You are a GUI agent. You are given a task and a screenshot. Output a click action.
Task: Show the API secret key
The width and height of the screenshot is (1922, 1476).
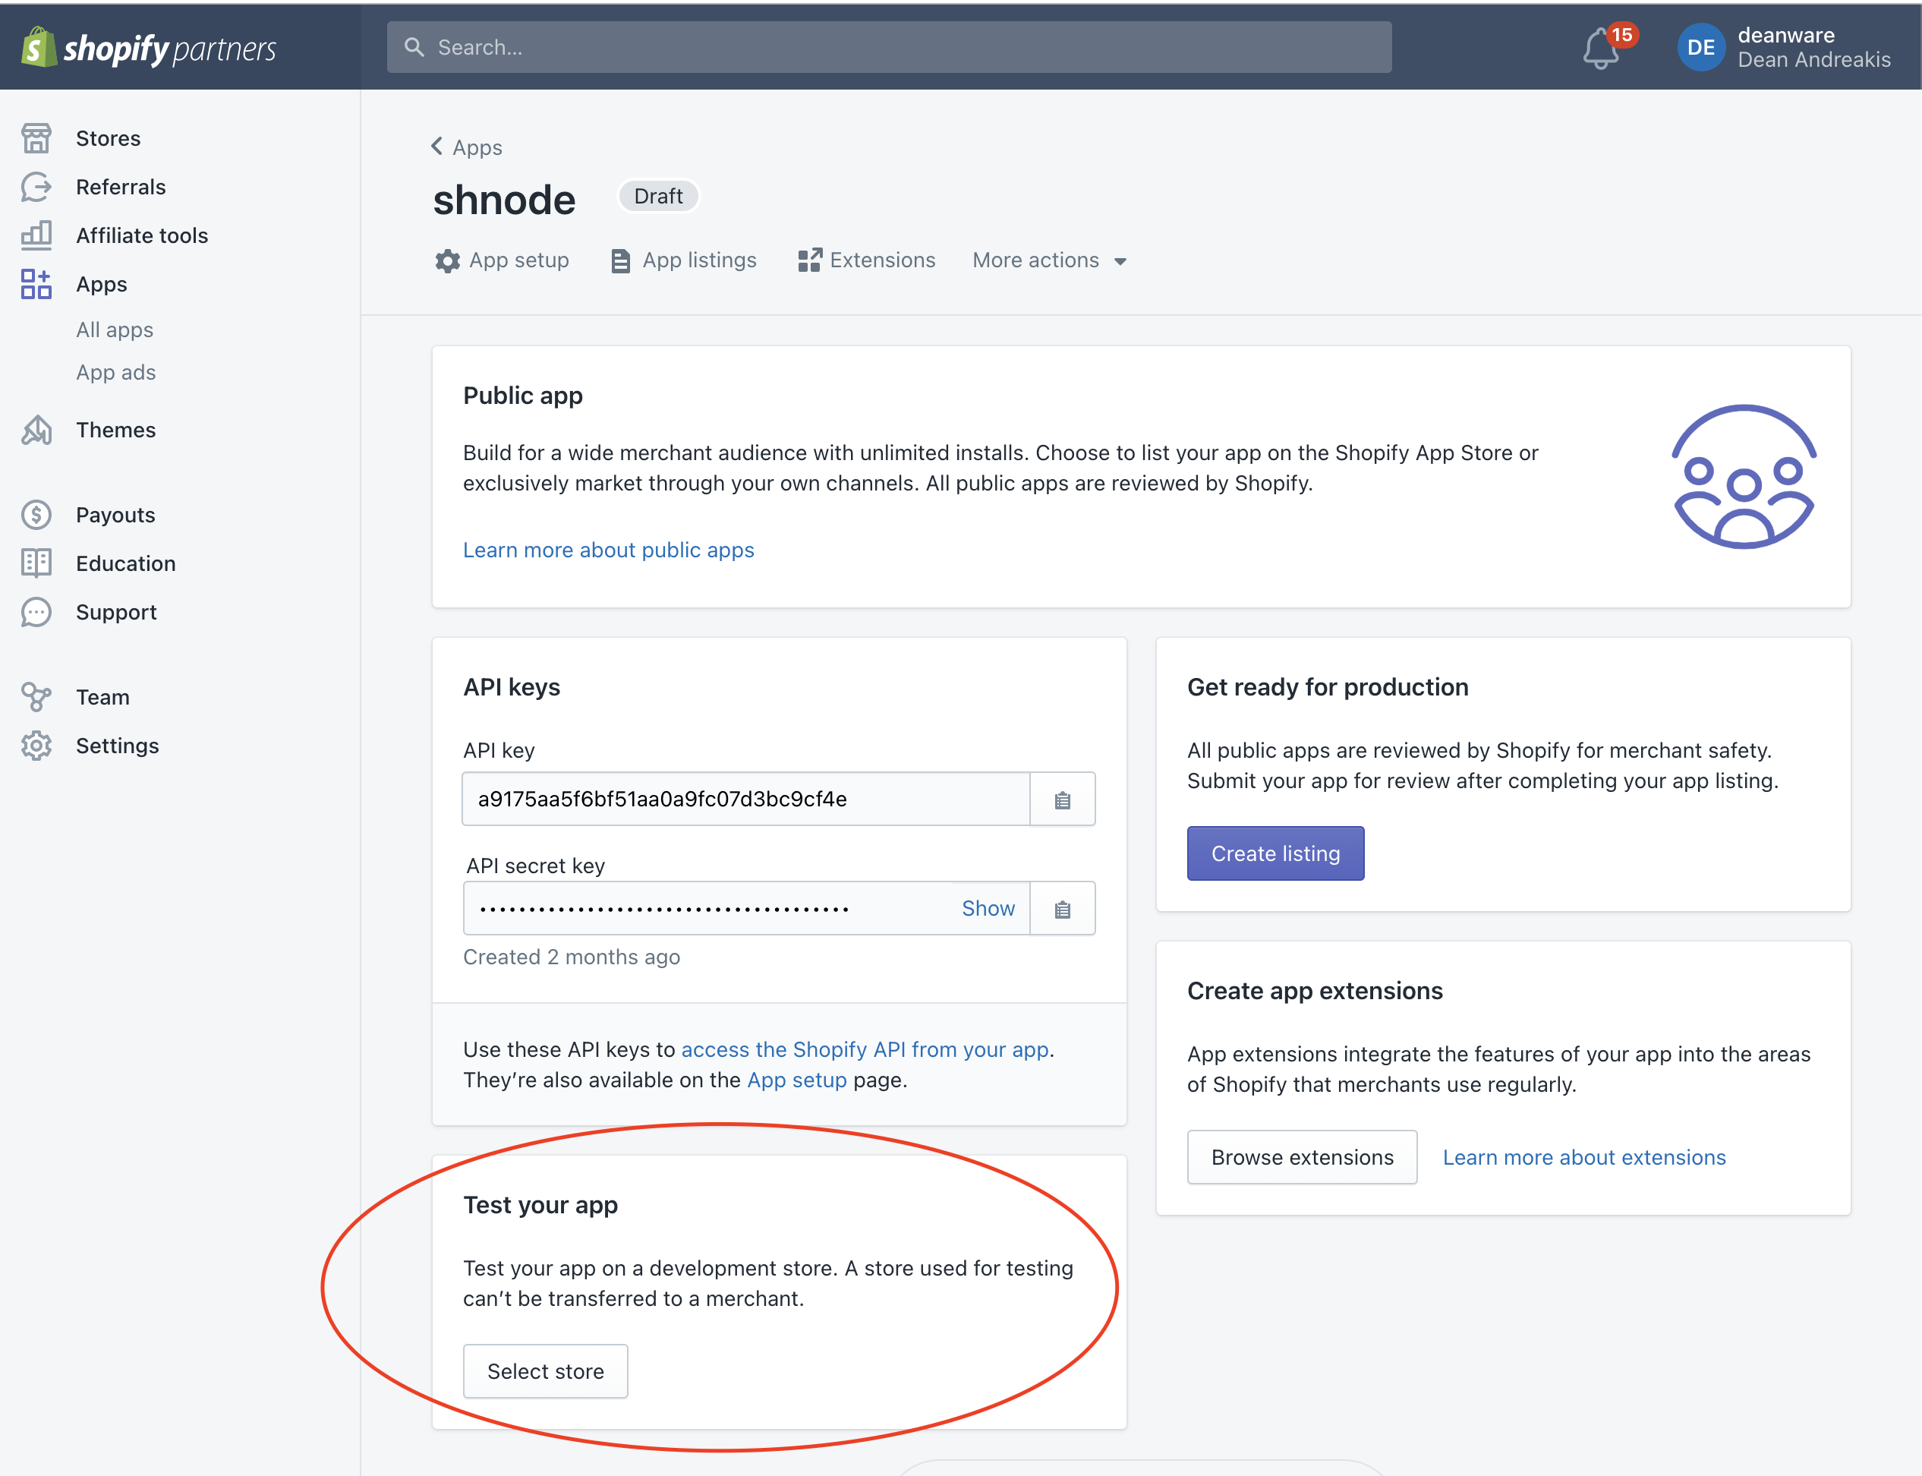[988, 908]
